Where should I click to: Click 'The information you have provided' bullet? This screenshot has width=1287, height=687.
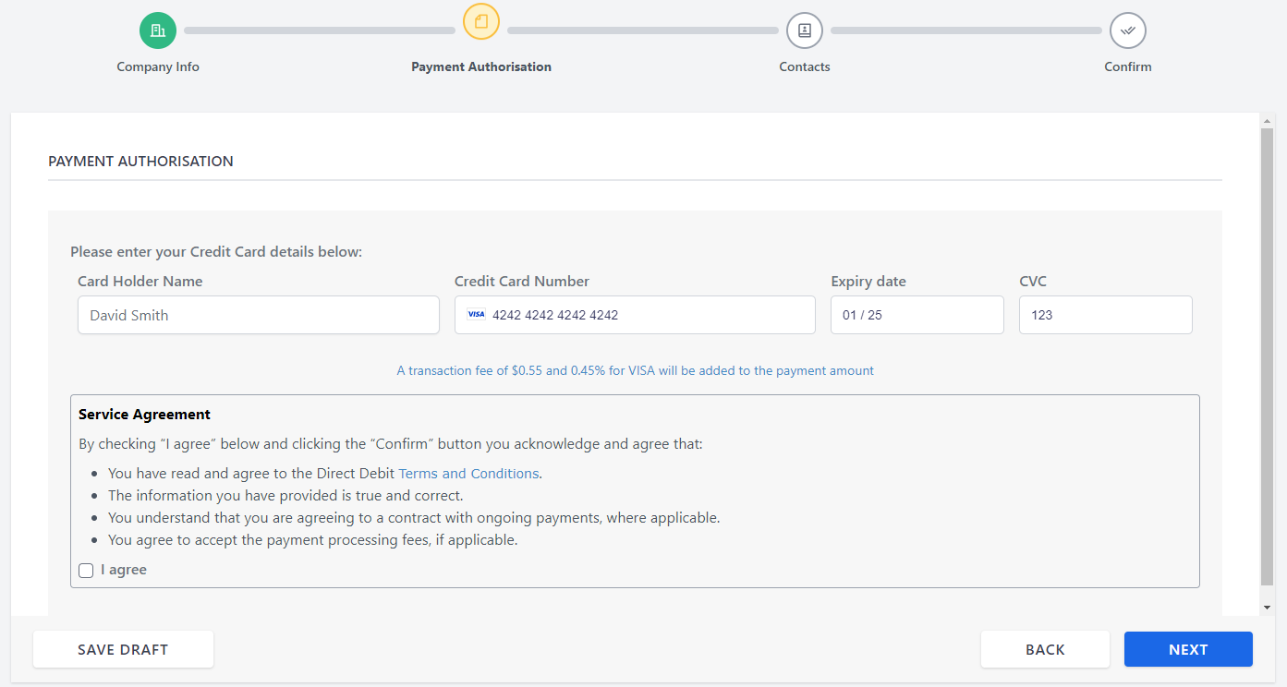(285, 496)
